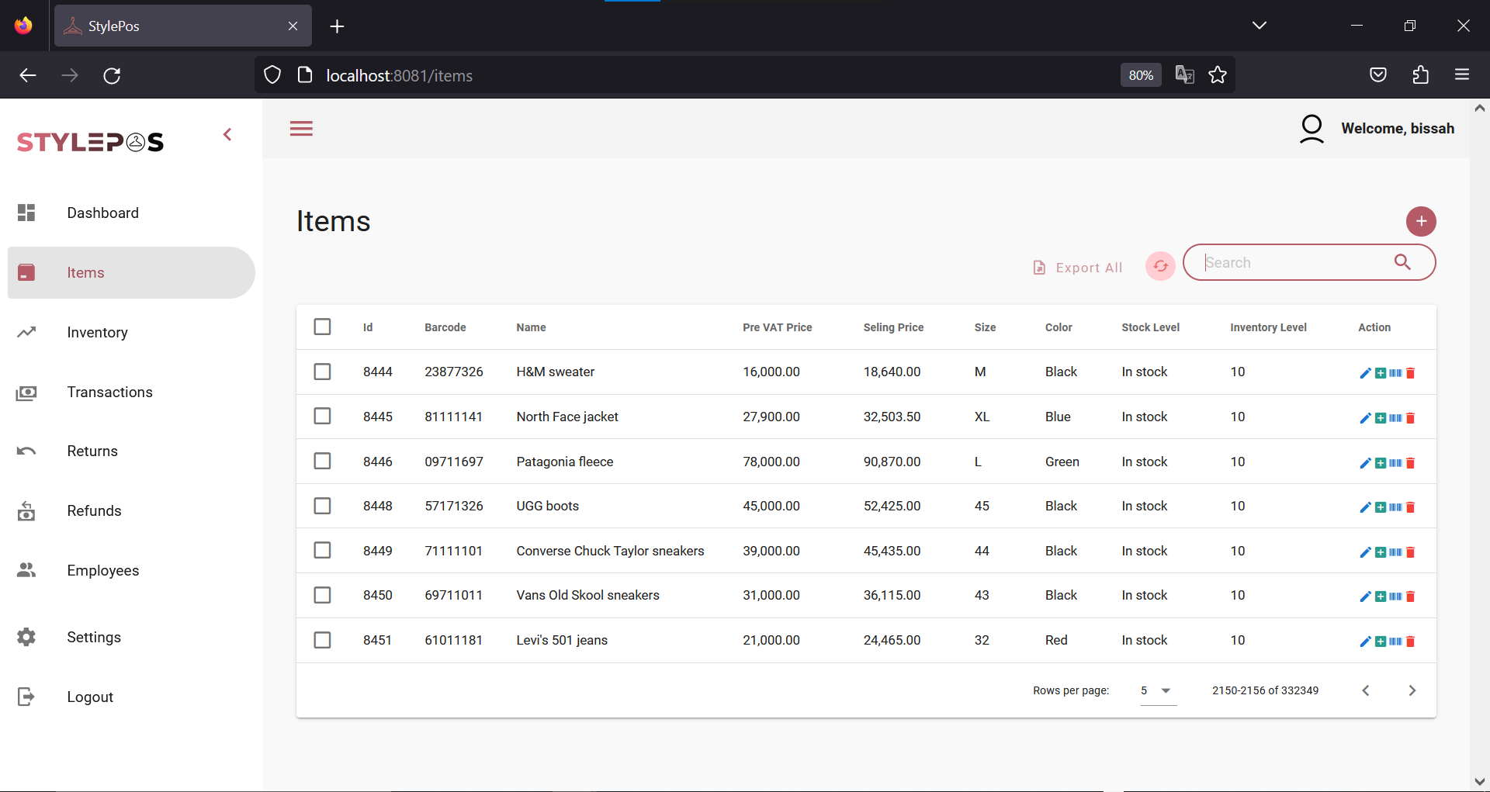Image resolution: width=1490 pixels, height=792 pixels.
Task: Click the 80% zoom indicator in address bar
Action: point(1140,74)
